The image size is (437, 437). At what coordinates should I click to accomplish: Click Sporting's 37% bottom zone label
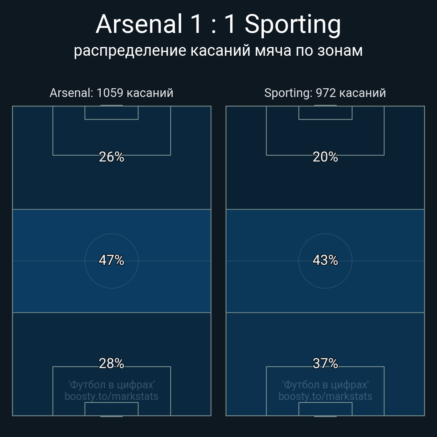pos(325,363)
